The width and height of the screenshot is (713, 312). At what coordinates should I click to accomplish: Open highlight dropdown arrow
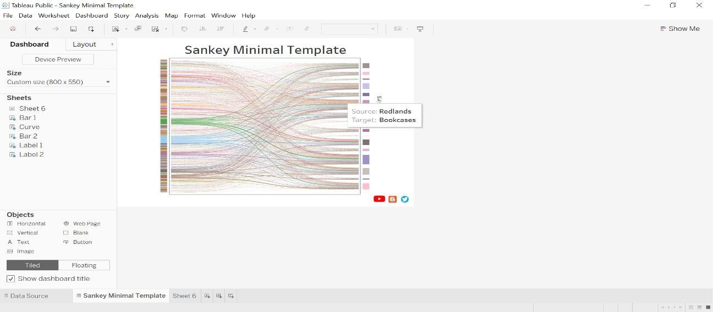point(255,29)
